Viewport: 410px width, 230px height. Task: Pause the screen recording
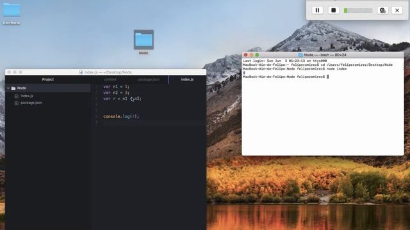pos(317,10)
